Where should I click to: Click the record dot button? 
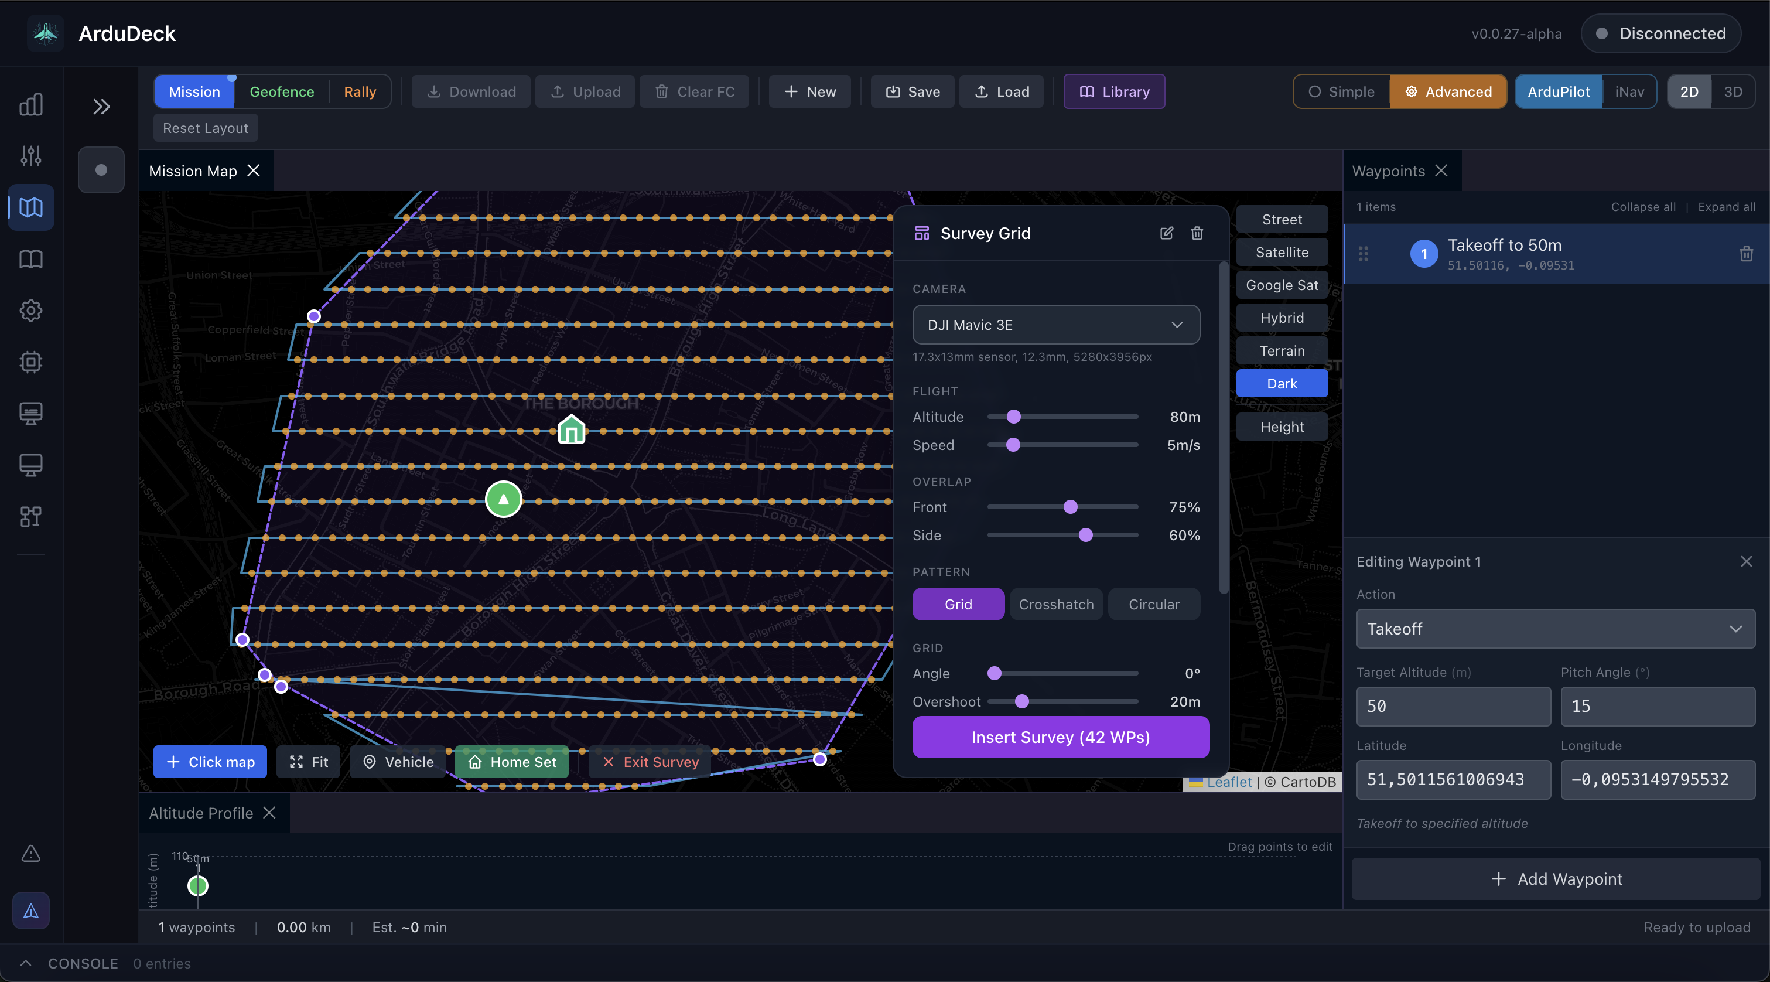(101, 170)
